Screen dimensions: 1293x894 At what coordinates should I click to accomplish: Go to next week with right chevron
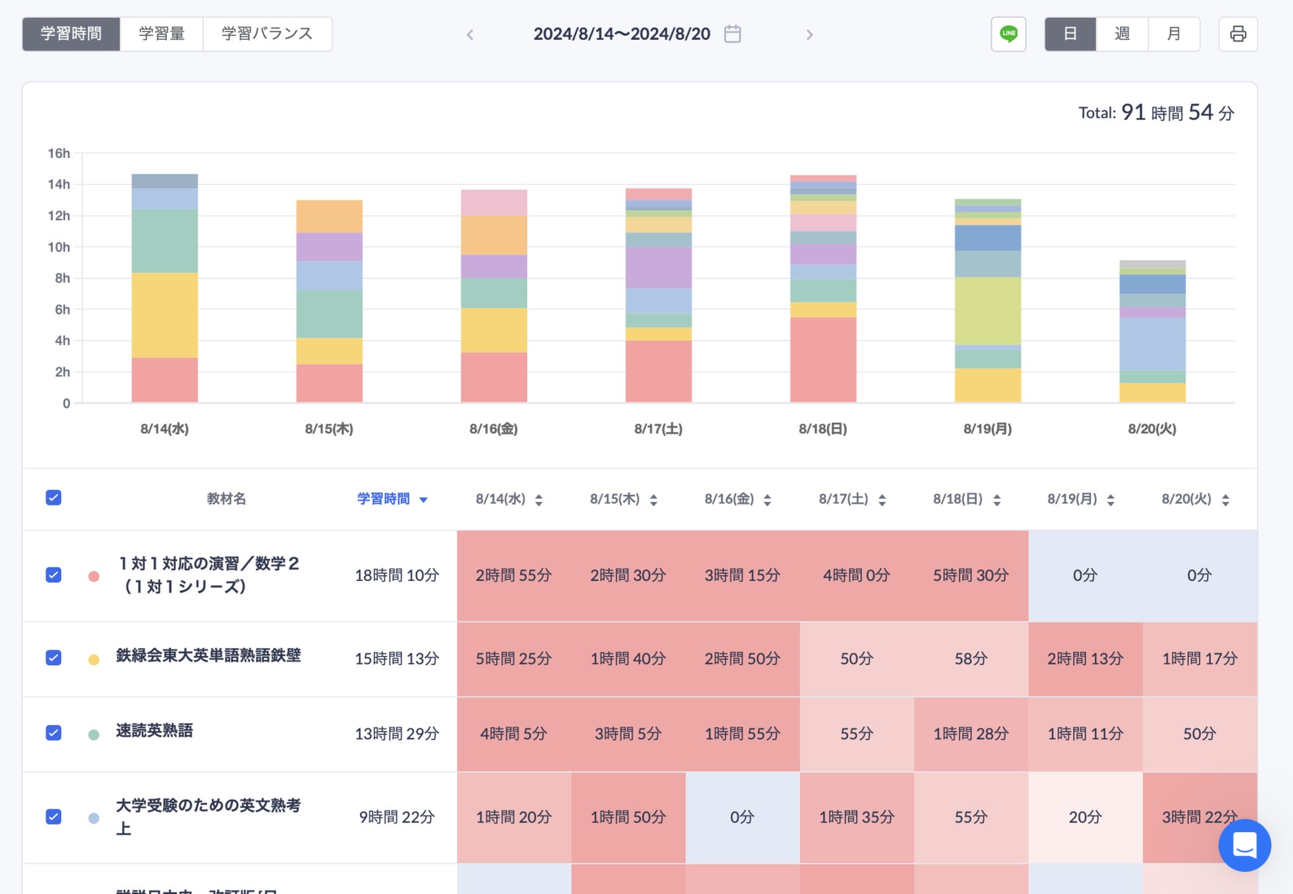(809, 34)
